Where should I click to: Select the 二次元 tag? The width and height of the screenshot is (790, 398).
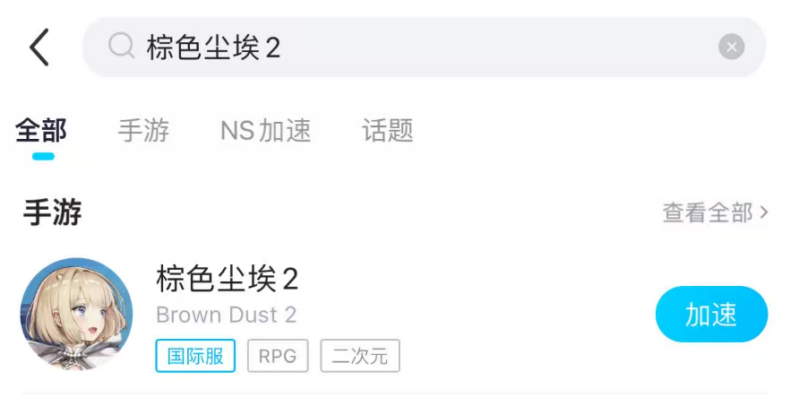tap(360, 356)
